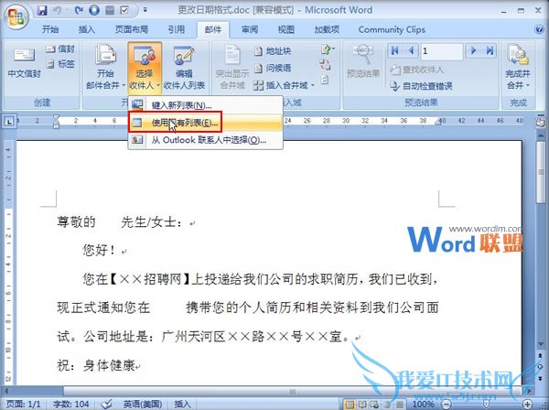Click proofing check icon in status bar
549x410 pixels.
107,404
